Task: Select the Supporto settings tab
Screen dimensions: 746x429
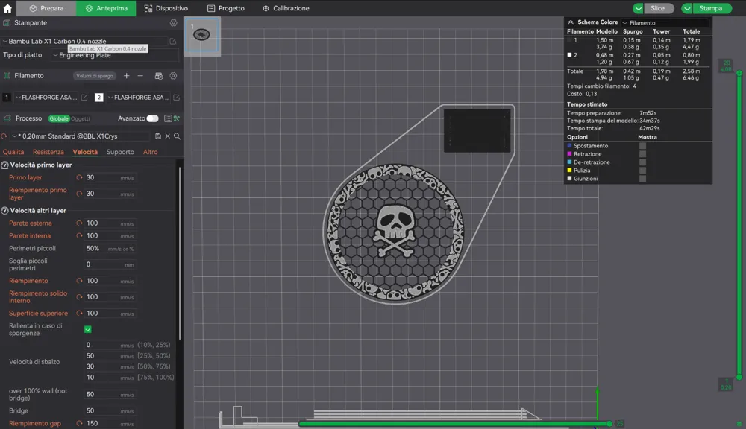Action: 120,152
